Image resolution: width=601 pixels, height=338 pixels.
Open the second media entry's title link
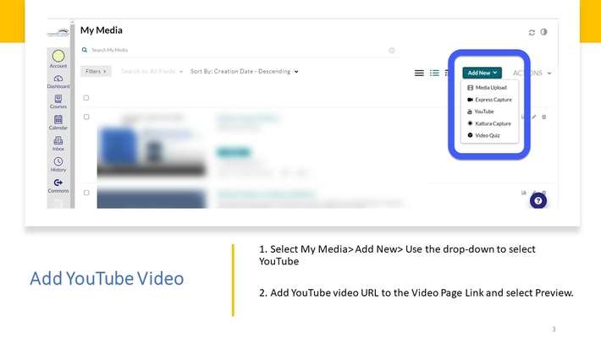pyautogui.click(x=267, y=194)
